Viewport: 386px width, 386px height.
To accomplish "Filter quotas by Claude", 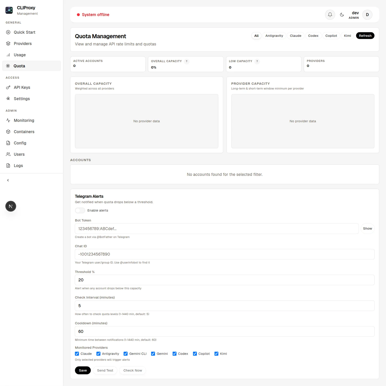I will tap(296, 36).
